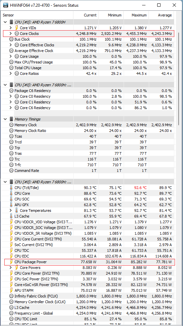The image size is (183, 326).
Task: Click the Sensor column header
Action: (37, 15)
